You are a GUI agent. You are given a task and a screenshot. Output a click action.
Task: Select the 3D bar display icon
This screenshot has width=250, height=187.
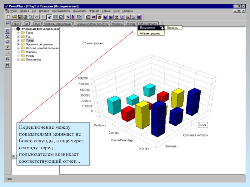coord(99,17)
